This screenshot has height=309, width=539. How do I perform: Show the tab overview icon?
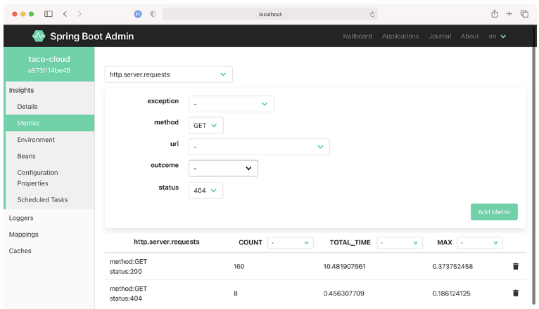pyautogui.click(x=524, y=13)
